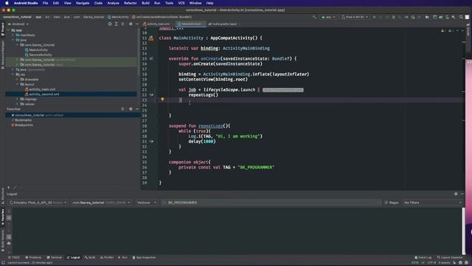Viewport: 472px width, 266px height.
Task: Select activity_second.xml in project tree
Action: pos(44,95)
